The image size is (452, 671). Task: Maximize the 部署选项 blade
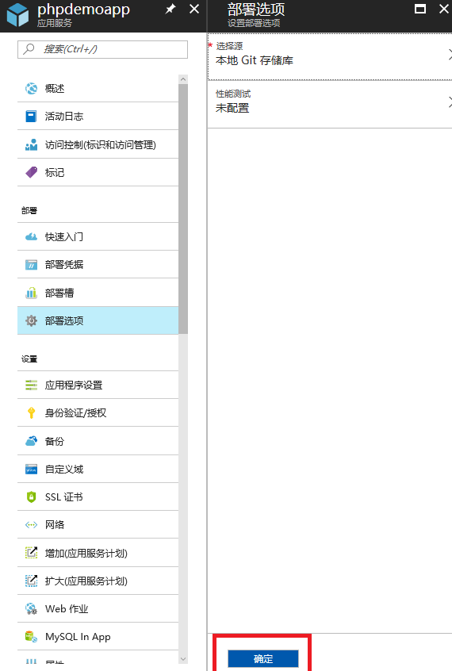point(420,9)
